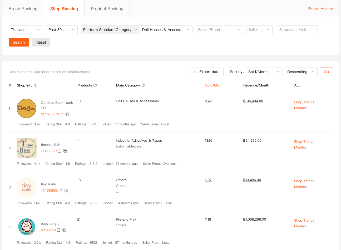This screenshot has height=250, width=341.
Task: Copy the tiny.scale shop ID
Action: 66,191
